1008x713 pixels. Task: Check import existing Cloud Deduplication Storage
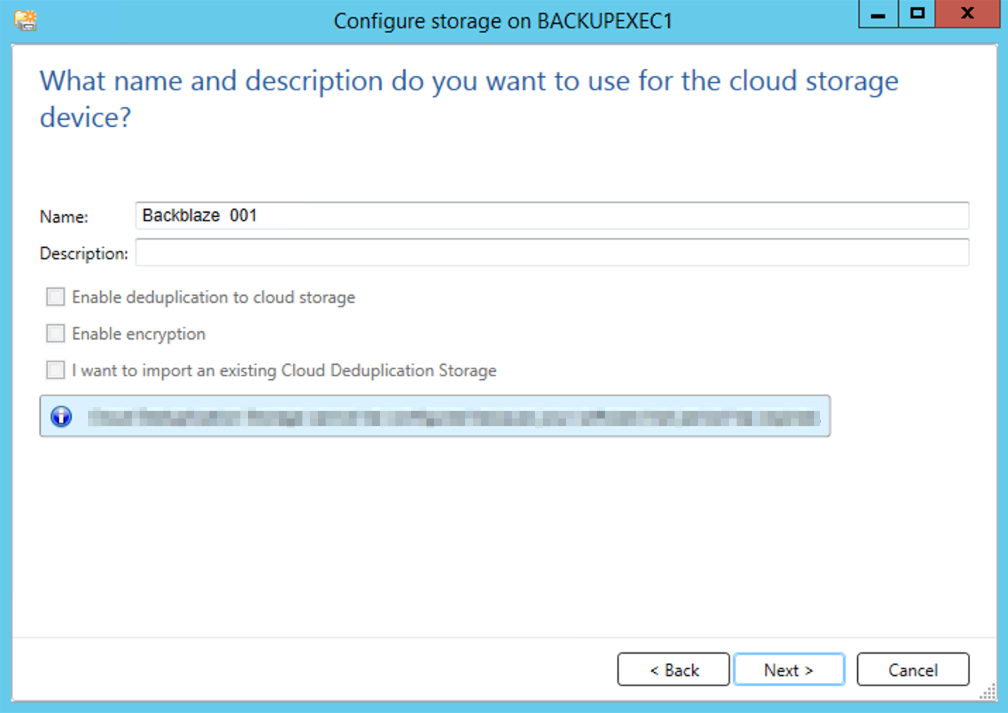[x=56, y=370]
